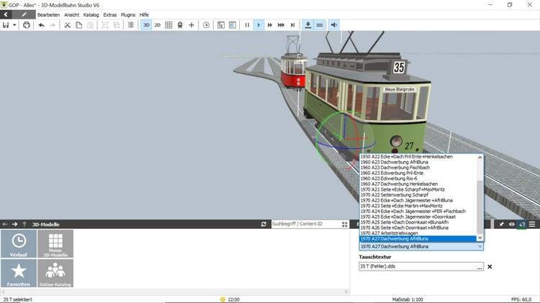This screenshot has width=540, height=303.
Task: Click the Cut scissors icon
Action: point(68,25)
